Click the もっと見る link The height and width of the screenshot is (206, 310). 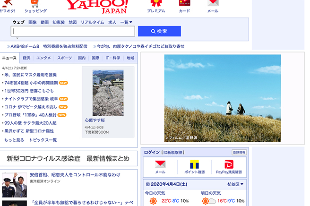click(14, 140)
